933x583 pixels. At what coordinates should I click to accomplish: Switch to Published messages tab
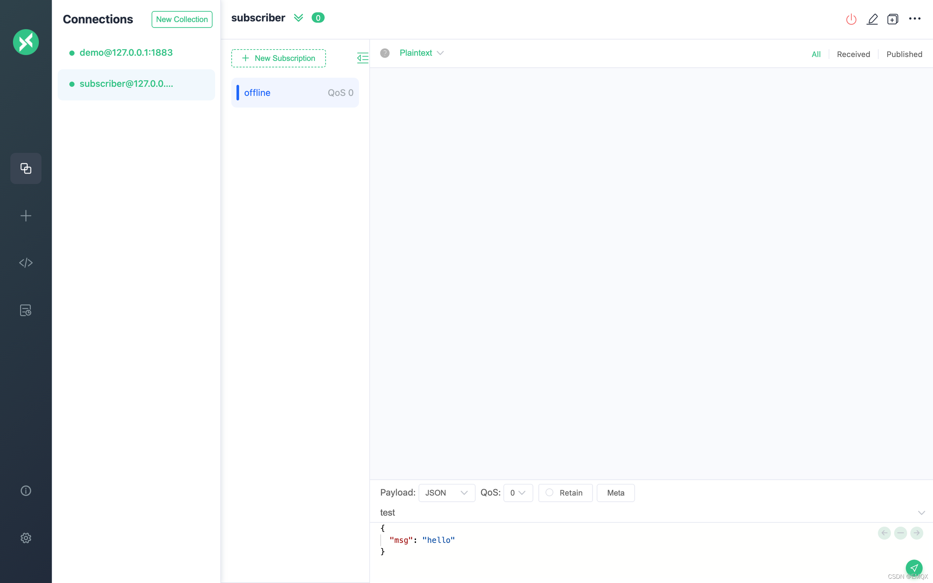904,54
